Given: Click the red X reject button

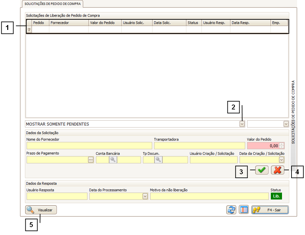Looking at the screenshot, I should pyautogui.click(x=278, y=170).
